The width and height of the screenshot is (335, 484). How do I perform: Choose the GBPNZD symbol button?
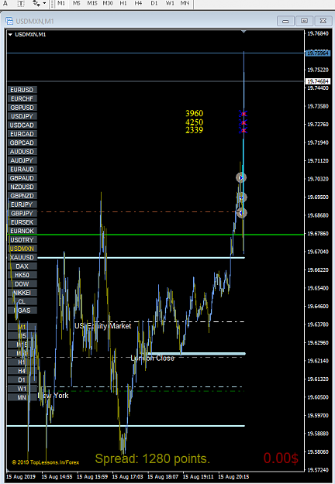[x=22, y=196]
